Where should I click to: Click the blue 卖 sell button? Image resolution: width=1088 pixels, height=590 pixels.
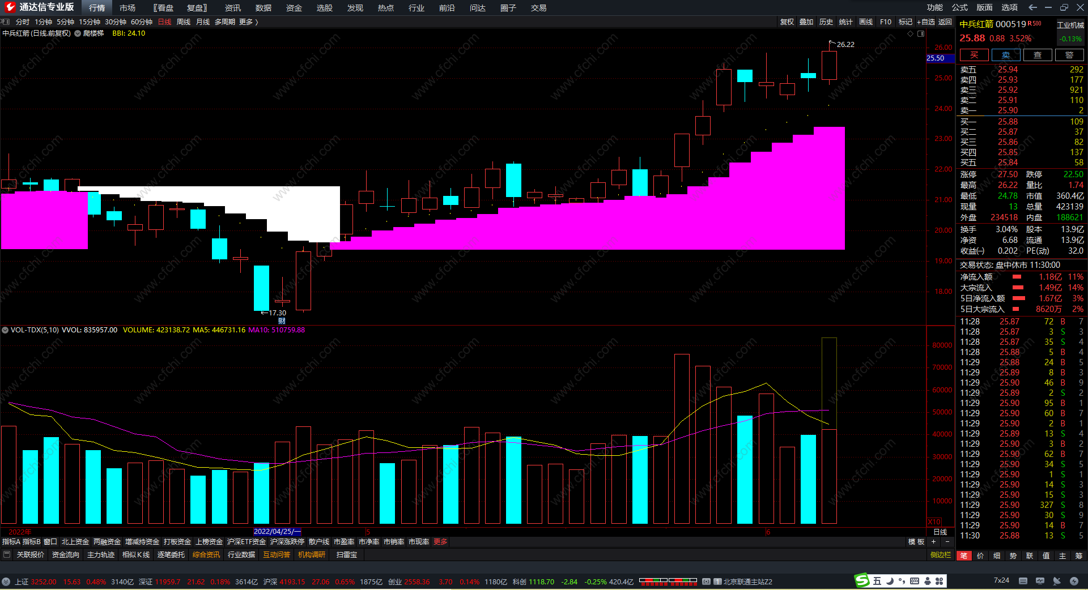point(1006,55)
